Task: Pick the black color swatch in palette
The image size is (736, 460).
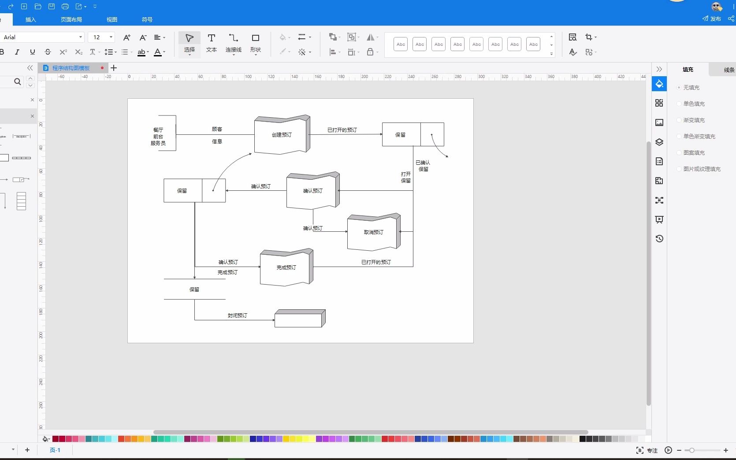Action: pyautogui.click(x=583, y=439)
